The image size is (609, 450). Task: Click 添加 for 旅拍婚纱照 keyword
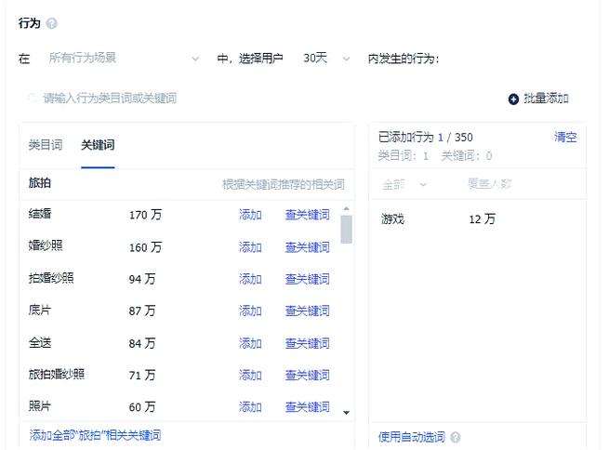(250, 375)
